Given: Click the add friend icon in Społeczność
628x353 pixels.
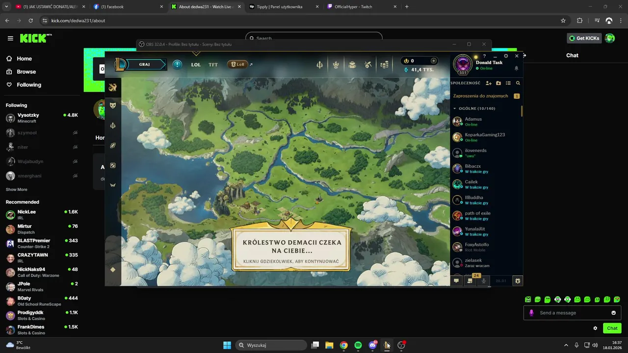Looking at the screenshot, I should [489, 83].
